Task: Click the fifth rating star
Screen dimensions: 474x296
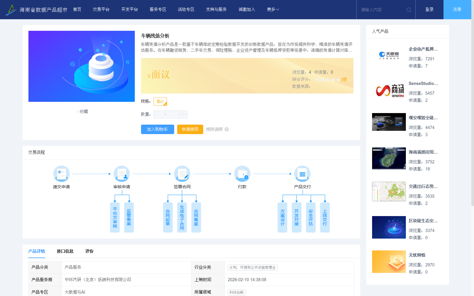Action: tap(338, 80)
